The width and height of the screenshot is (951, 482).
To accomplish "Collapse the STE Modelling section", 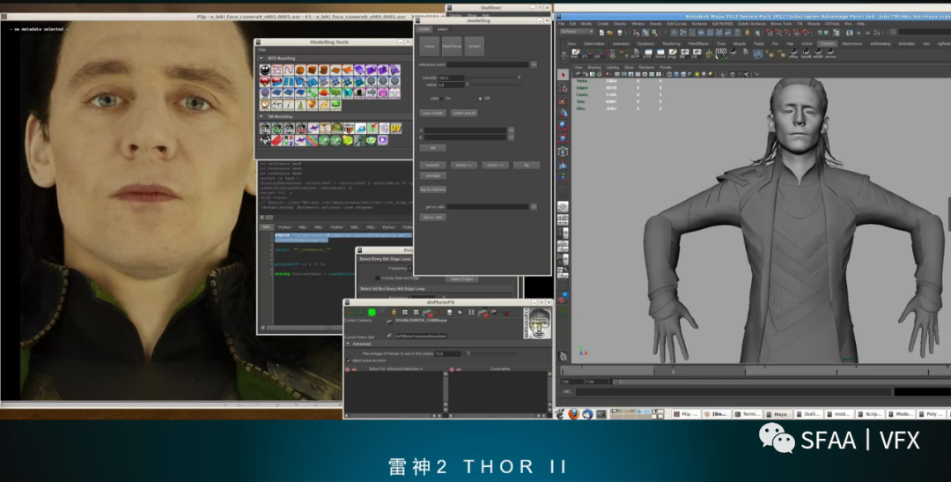I will (261, 58).
